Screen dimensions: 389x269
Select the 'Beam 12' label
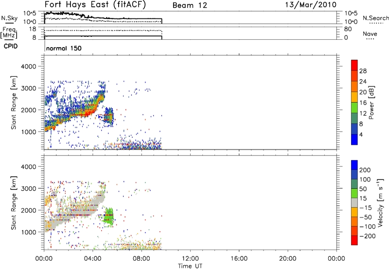click(190, 5)
